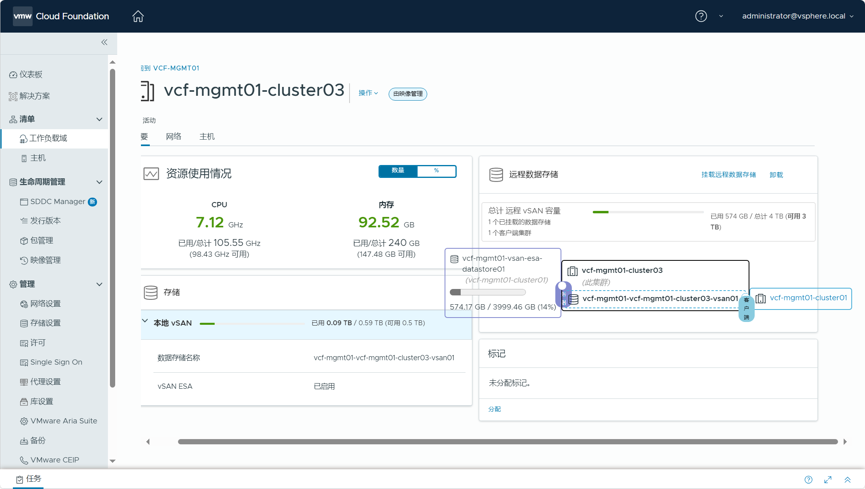The height and width of the screenshot is (489, 865).
Task: Expand the help dropdown chevron
Action: [721, 16]
